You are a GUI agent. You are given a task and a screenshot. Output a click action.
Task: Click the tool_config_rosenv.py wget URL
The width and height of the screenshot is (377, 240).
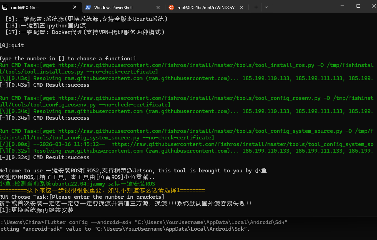(189, 98)
